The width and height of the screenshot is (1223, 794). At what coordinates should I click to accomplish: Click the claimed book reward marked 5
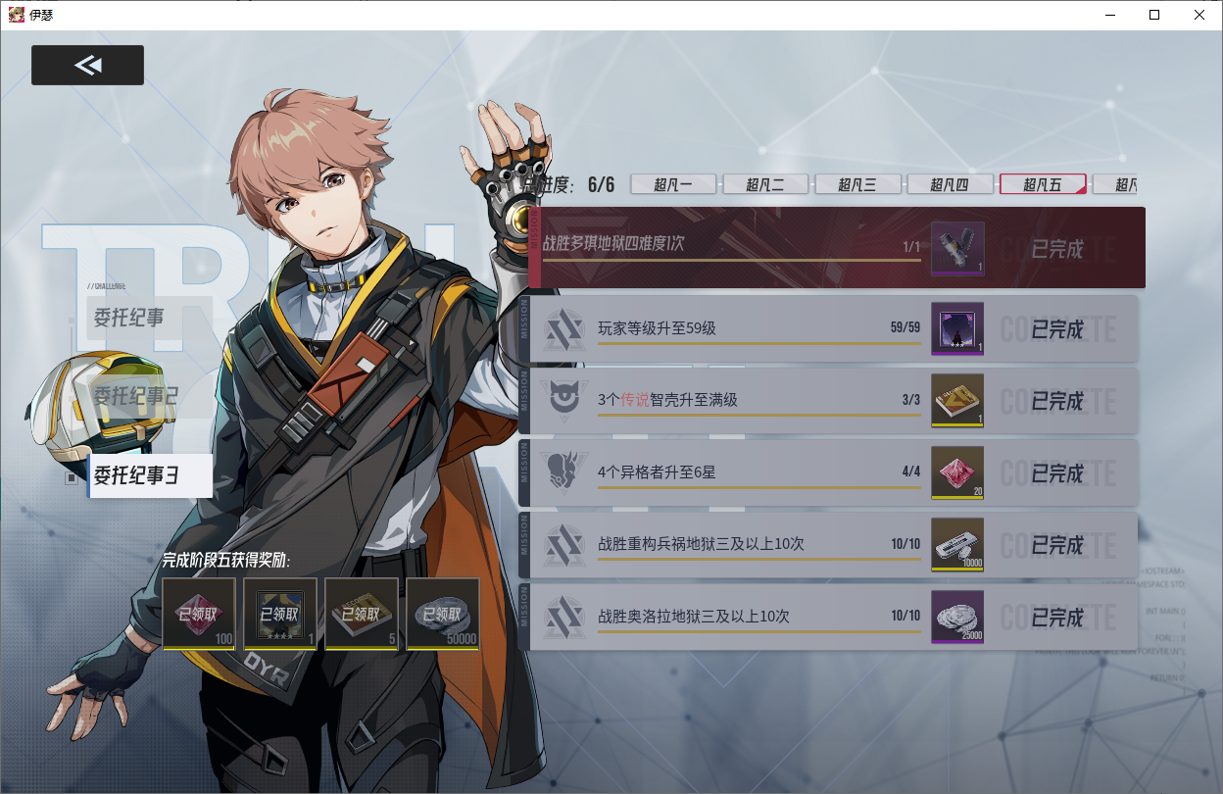[x=362, y=614]
